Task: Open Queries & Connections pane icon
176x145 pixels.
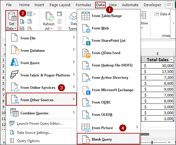Action: (x=60, y=14)
